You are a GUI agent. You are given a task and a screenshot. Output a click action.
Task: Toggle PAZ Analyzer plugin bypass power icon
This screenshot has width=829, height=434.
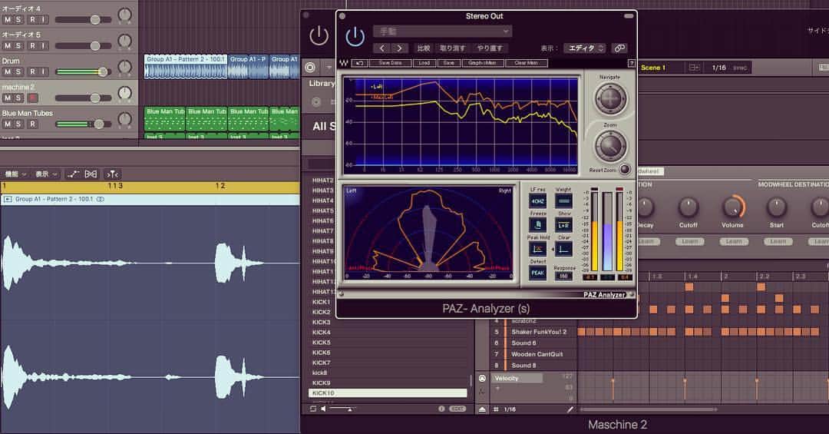[355, 37]
